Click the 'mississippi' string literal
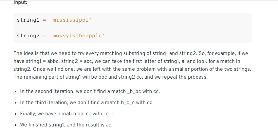The image size is (278, 133). [x=70, y=20]
